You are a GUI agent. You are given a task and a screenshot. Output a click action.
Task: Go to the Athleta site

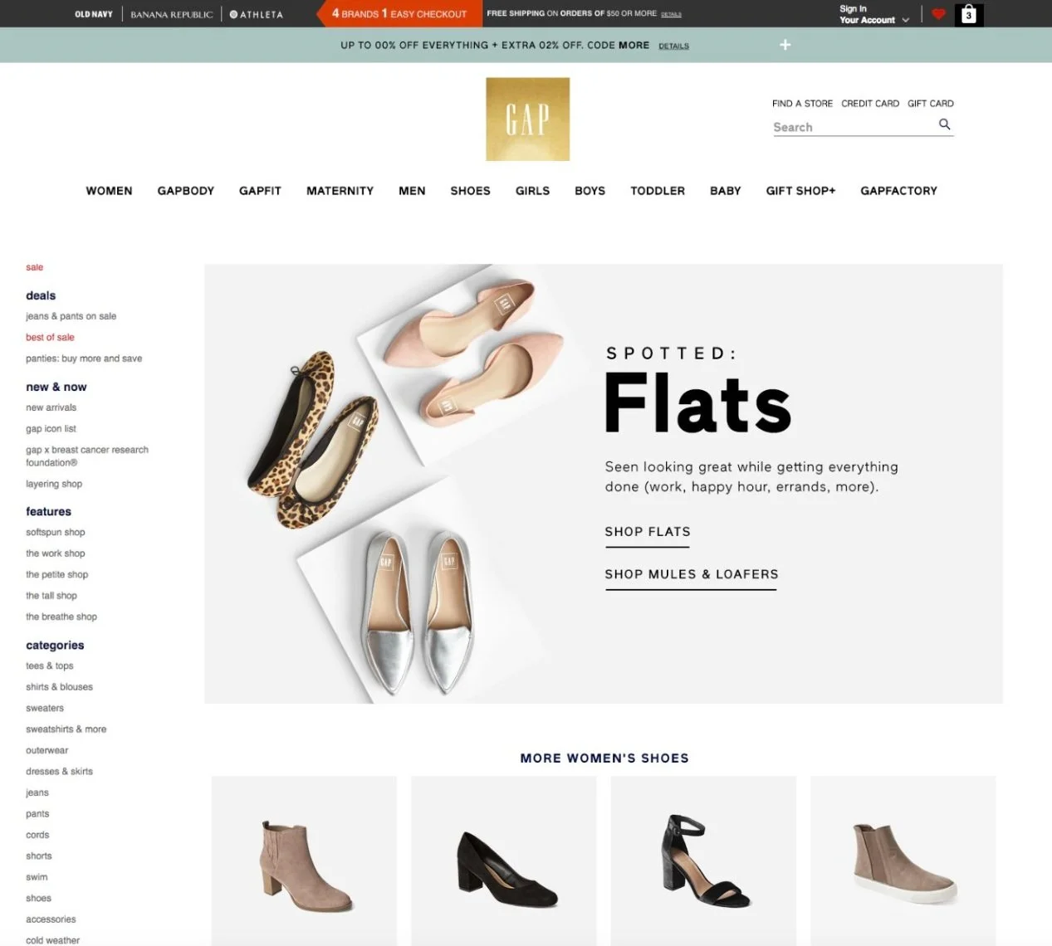coord(257,14)
